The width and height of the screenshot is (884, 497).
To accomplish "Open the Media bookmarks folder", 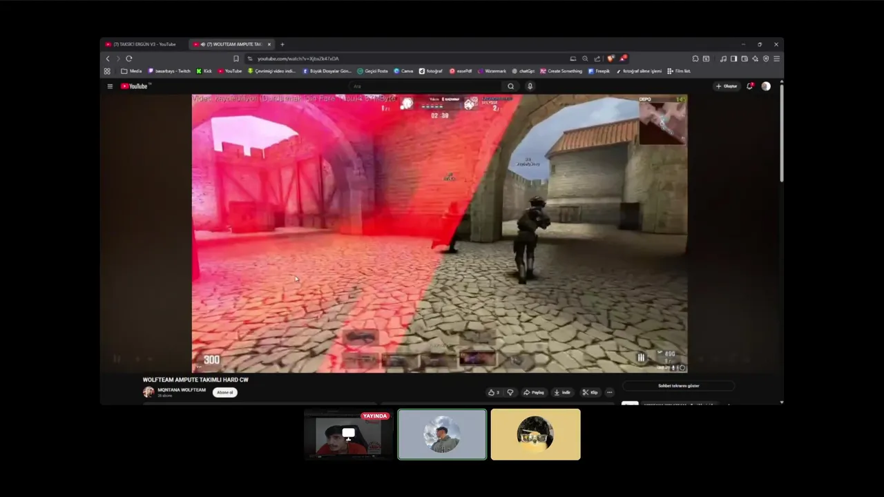I will (131, 71).
